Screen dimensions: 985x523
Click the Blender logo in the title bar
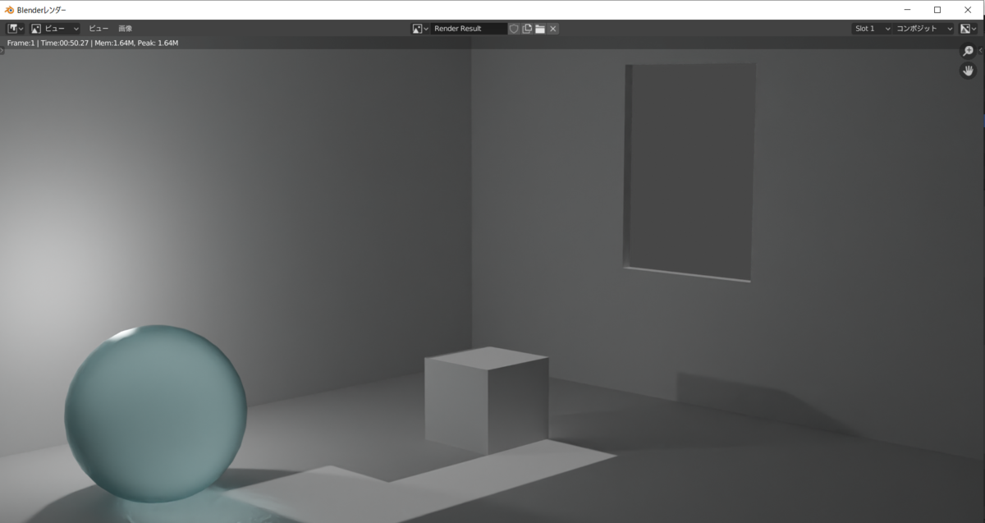(x=9, y=10)
